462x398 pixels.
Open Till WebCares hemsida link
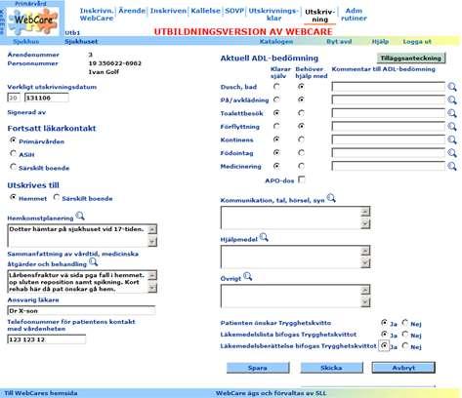[x=41, y=393]
